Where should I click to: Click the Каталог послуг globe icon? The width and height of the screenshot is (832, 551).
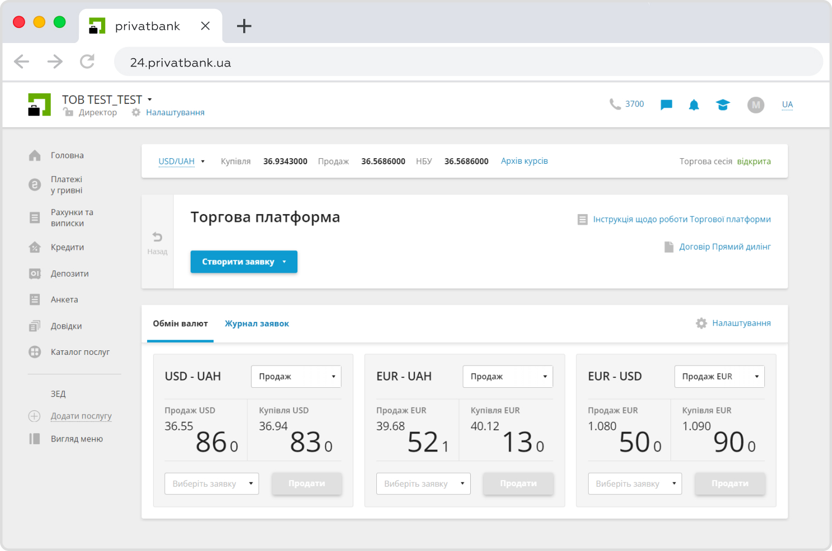point(35,352)
